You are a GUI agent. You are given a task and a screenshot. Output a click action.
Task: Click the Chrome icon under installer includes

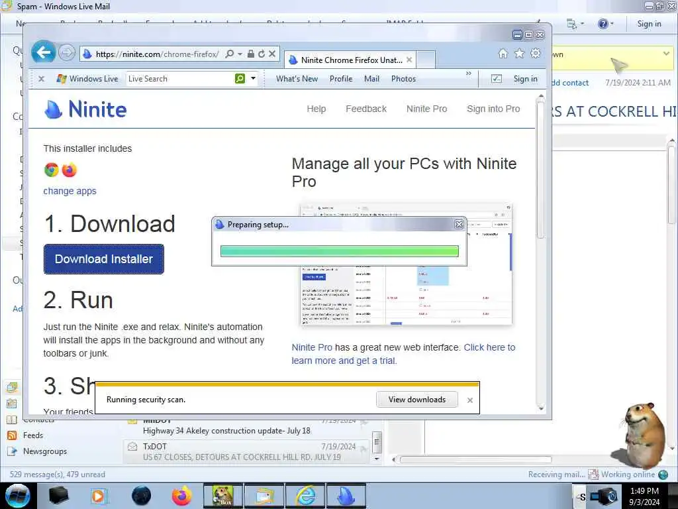click(52, 170)
